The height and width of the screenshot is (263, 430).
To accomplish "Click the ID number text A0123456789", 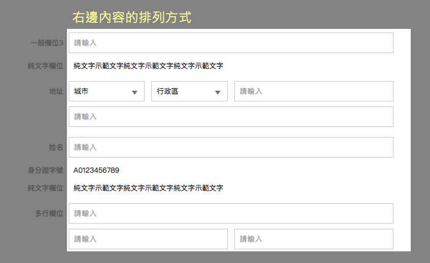I will (96, 170).
